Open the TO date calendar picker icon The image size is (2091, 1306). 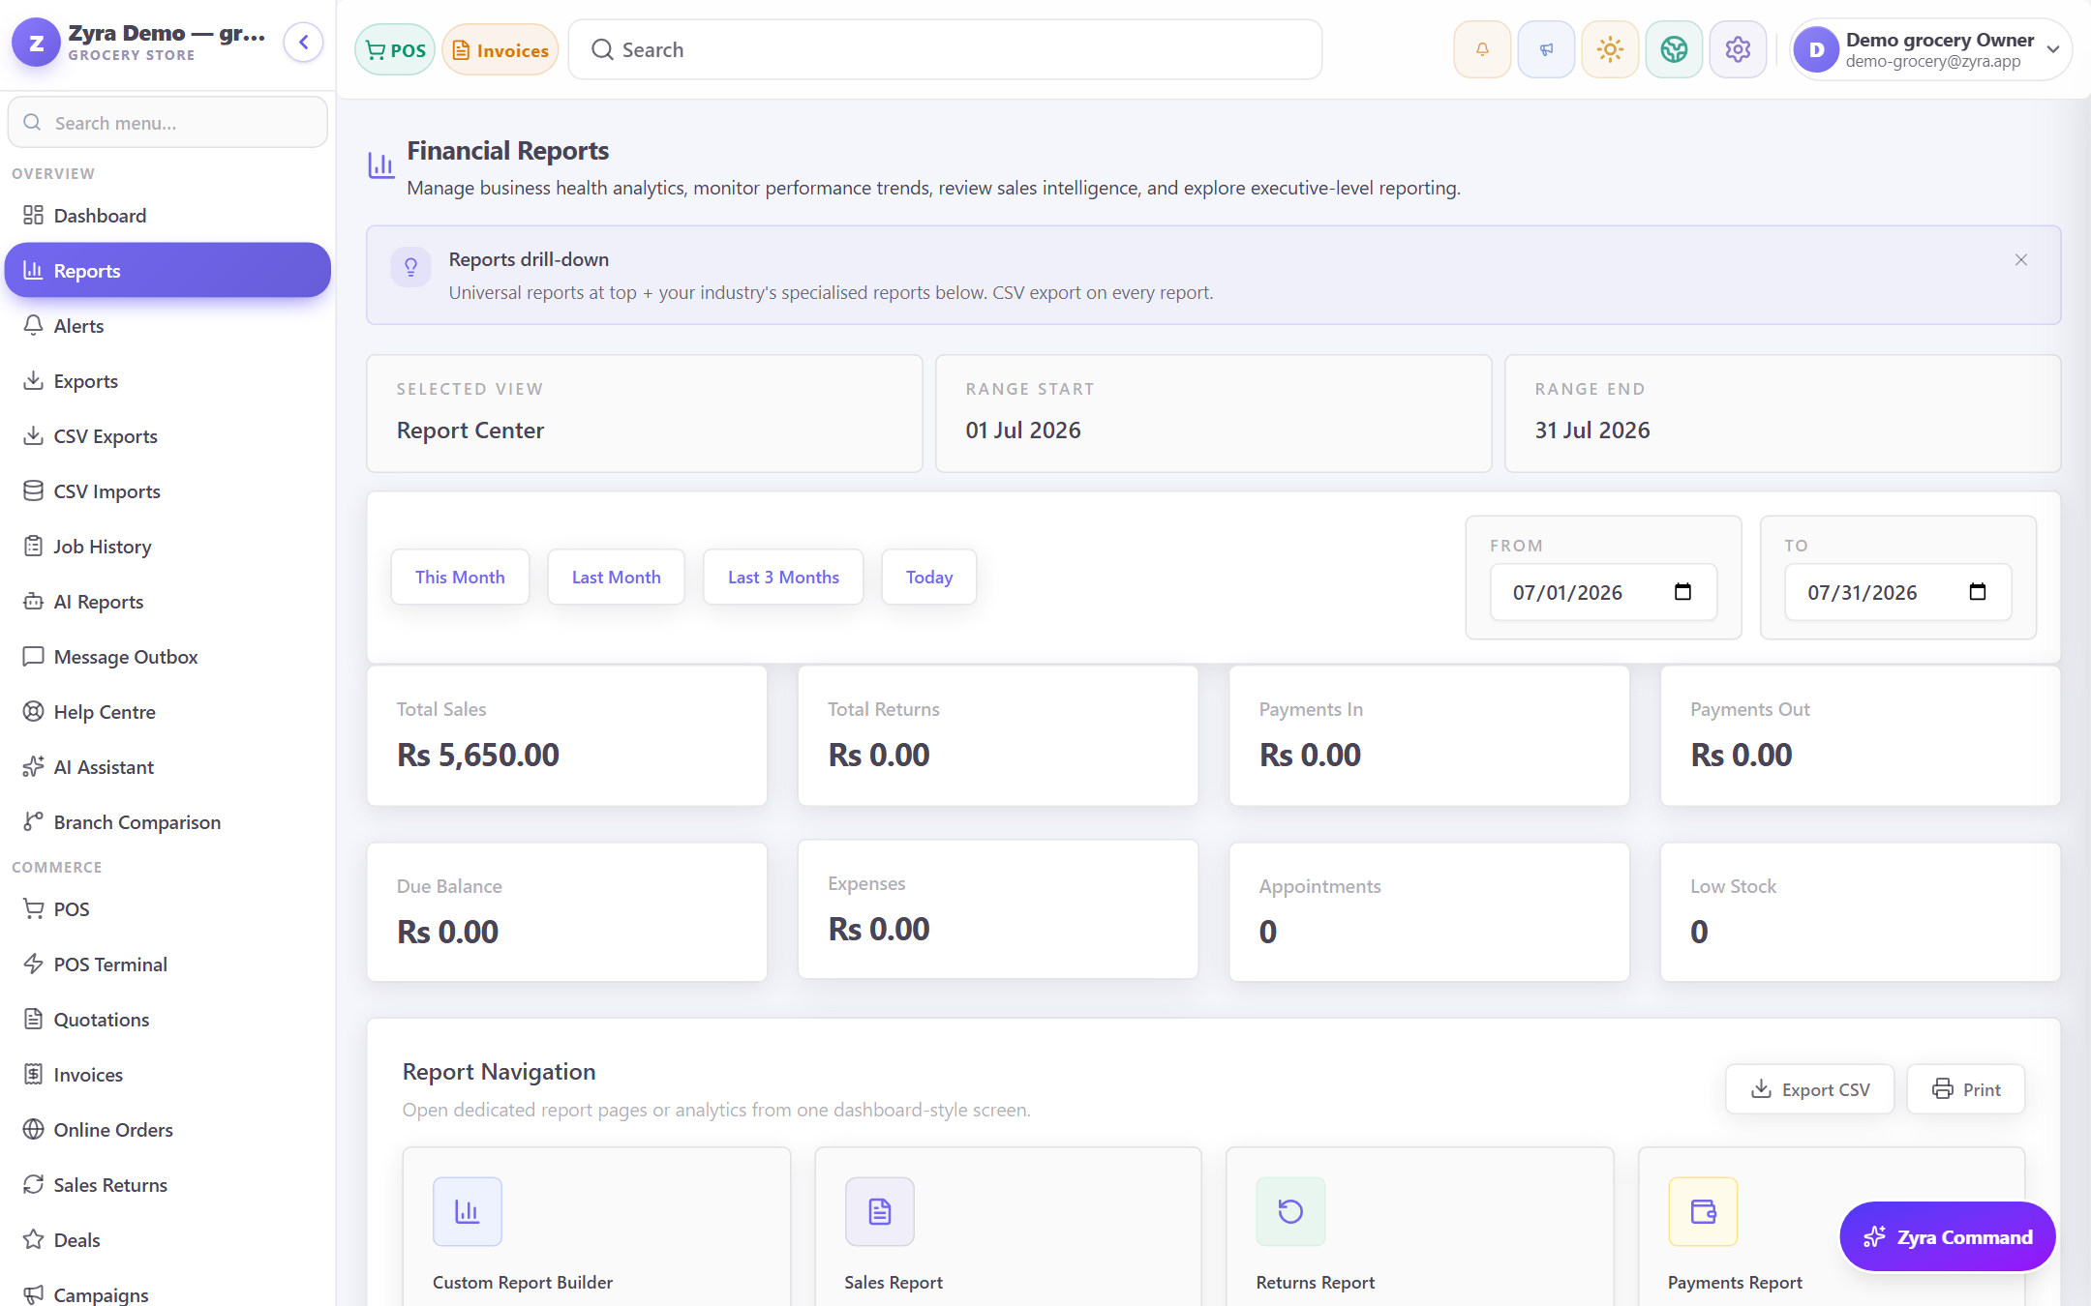click(1977, 592)
